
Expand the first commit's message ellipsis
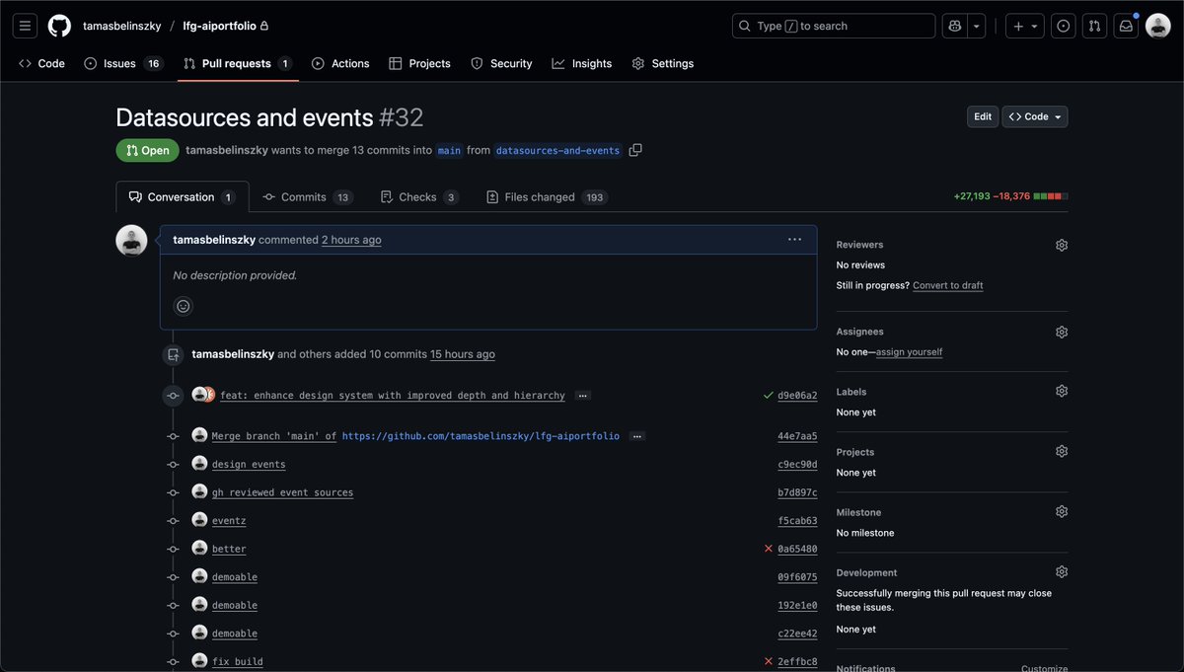[x=582, y=395]
